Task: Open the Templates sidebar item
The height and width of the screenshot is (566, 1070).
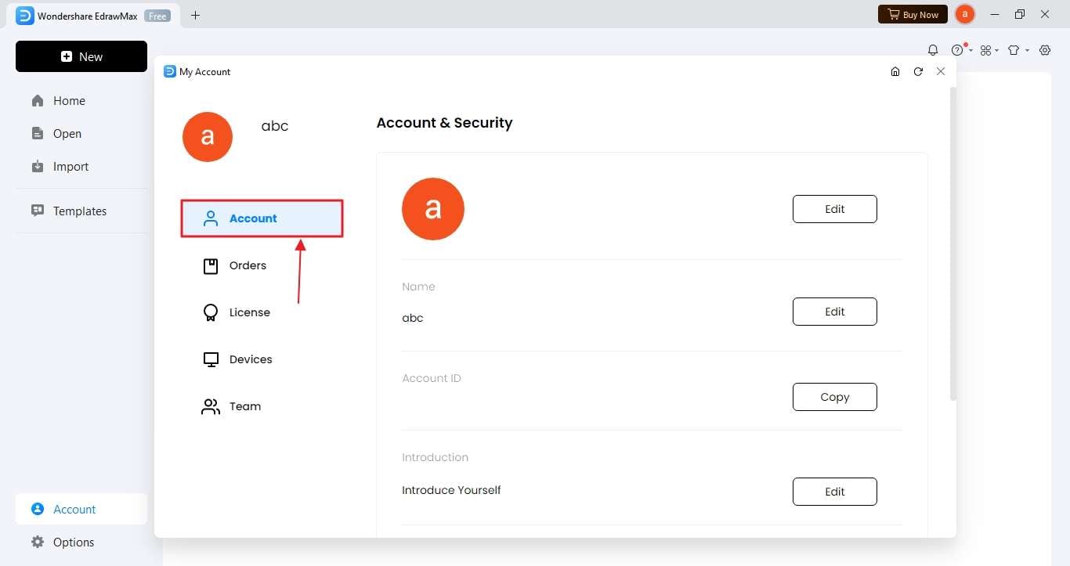Action: click(79, 211)
